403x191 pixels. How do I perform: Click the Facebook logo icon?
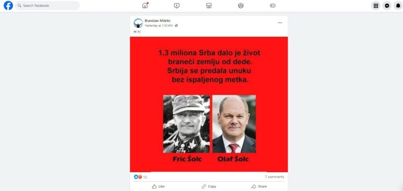(8, 5)
